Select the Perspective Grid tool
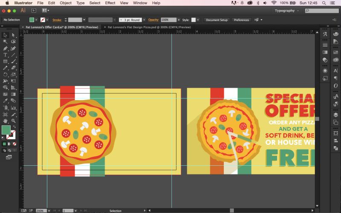341x213 pixels. (x=13, y=88)
